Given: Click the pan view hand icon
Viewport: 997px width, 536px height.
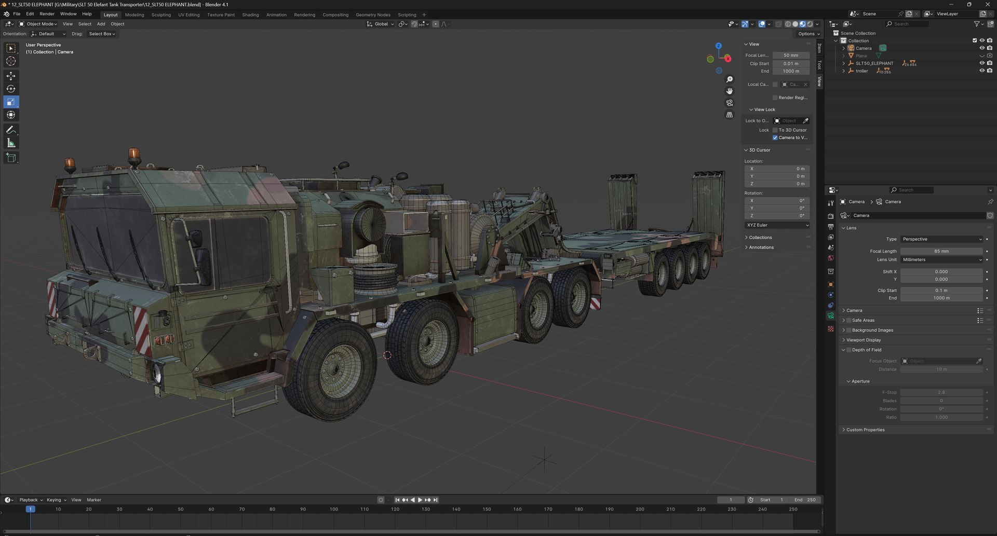Looking at the screenshot, I should pos(730,91).
